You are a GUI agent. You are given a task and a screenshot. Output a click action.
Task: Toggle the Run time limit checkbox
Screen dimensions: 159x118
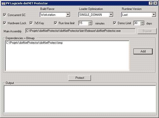point(56,23)
